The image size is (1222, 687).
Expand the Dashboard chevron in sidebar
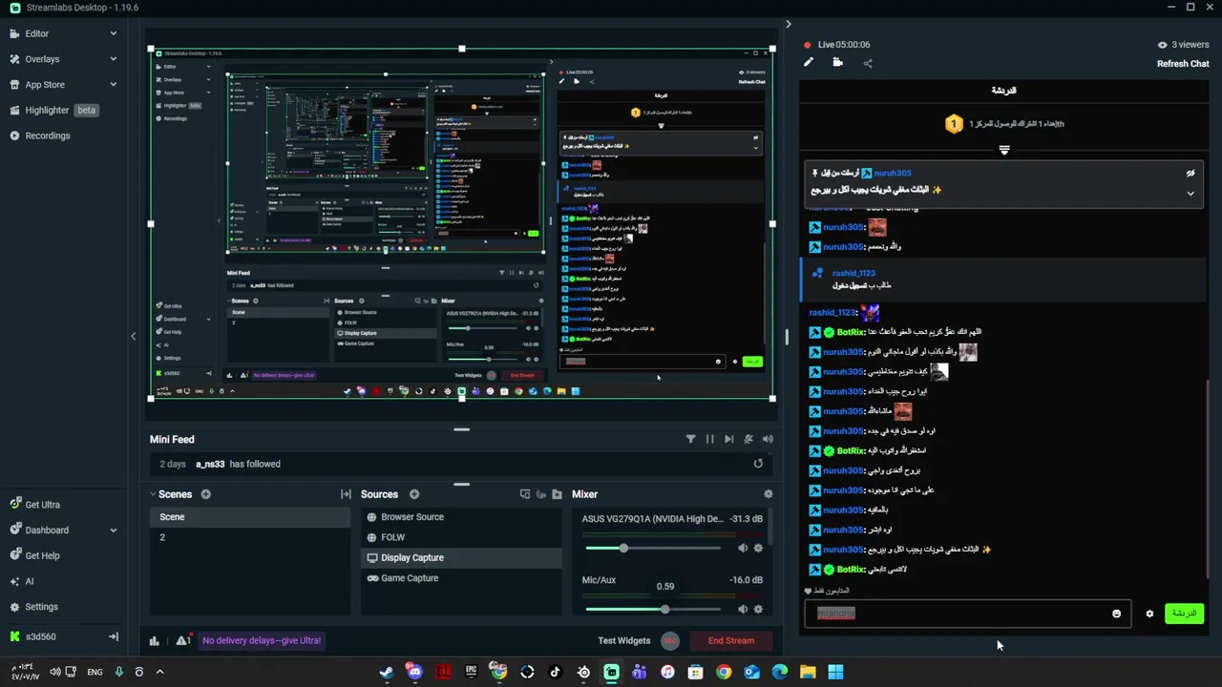click(113, 531)
